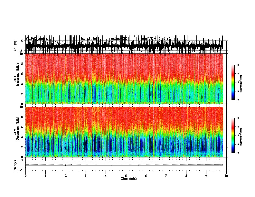Viewport: 255px width, 197px height.
Task: Click the '6' kHz tick on ch.1 spectrogram
Action: point(23,74)
